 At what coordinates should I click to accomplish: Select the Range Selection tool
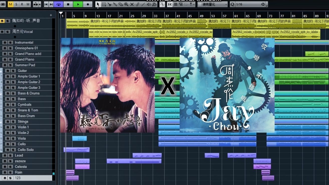click(104, 4)
